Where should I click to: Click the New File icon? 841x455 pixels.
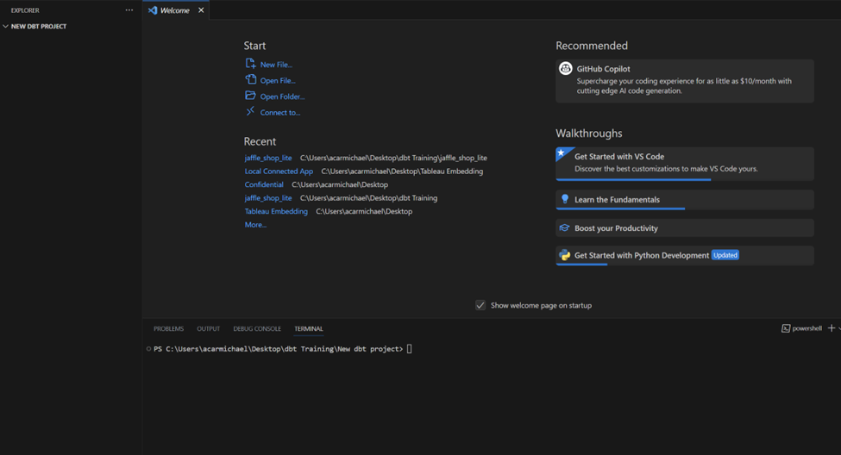(x=250, y=63)
